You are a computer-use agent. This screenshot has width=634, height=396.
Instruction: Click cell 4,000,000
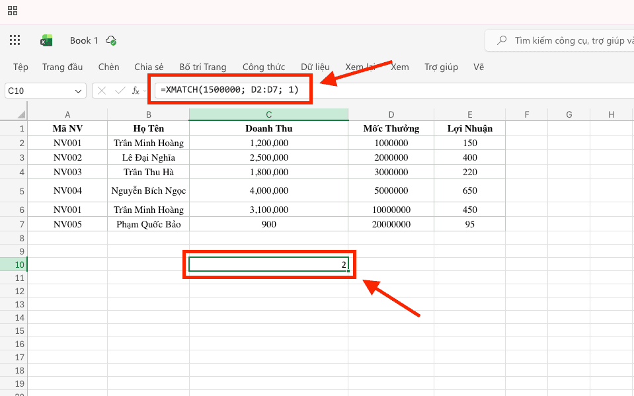pos(268,190)
